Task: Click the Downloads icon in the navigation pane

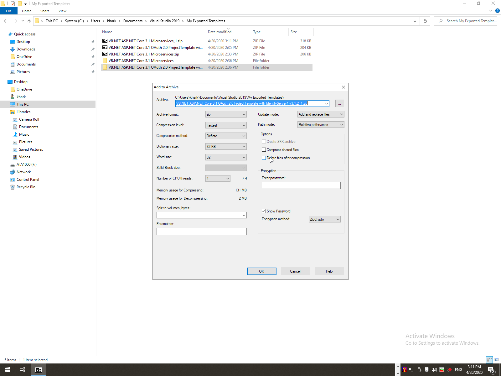Action: 13,49
